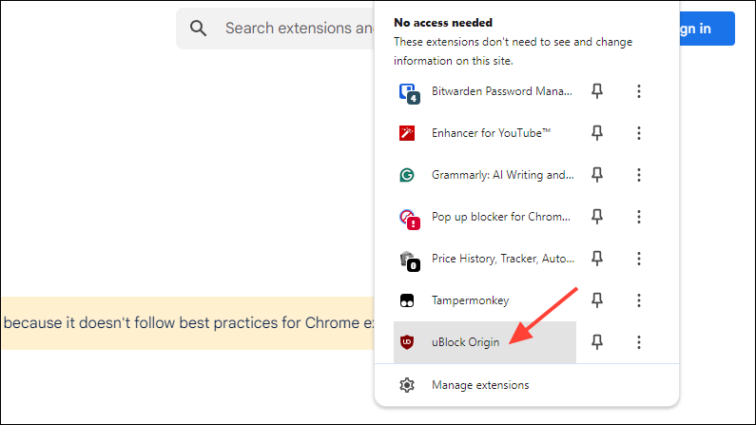This screenshot has width=756, height=425.
Task: Open more options for Grammarly
Action: pos(639,175)
